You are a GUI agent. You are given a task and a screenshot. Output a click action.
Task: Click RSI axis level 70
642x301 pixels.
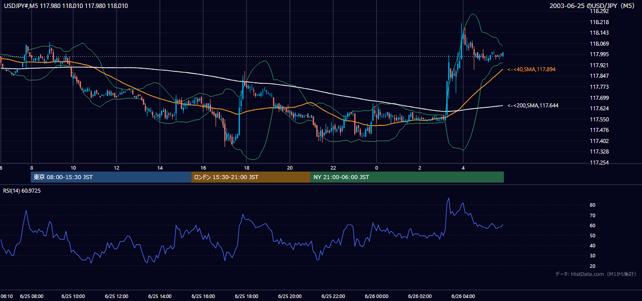point(593,215)
